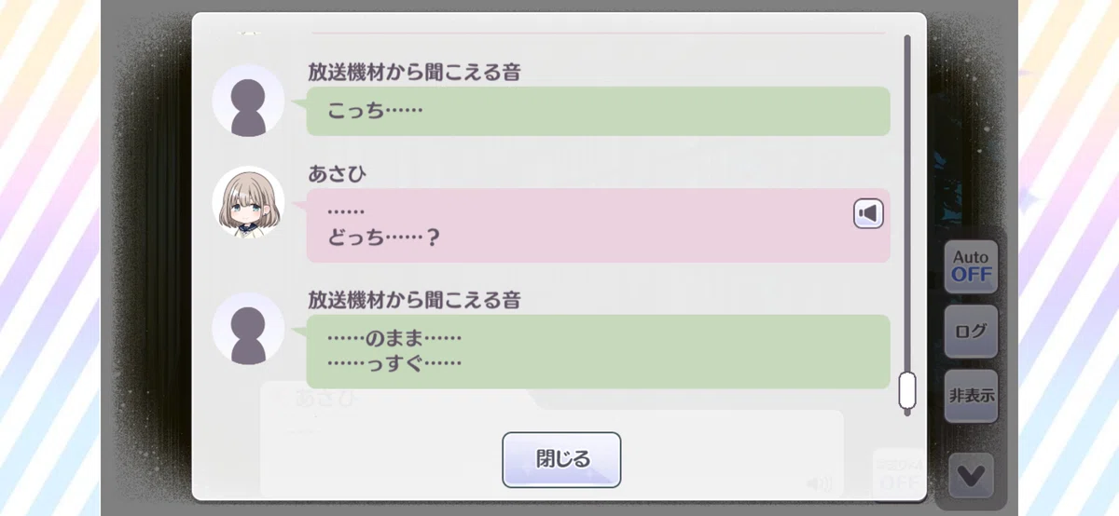This screenshot has width=1119, height=516.
Task: Click the second 放送機材から聞こえる音 speaker label
Action: click(x=415, y=300)
